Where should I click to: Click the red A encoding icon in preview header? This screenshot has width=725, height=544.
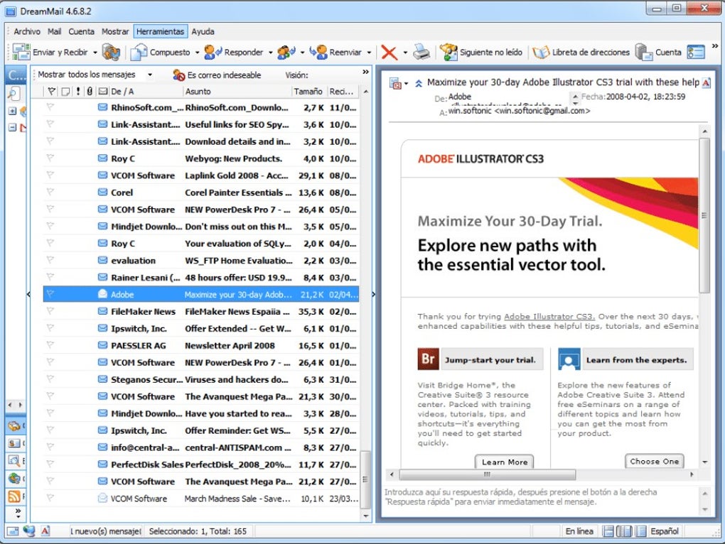(706, 83)
